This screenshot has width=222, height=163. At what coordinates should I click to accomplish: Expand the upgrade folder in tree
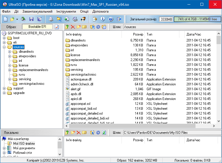click(x=4, y=93)
